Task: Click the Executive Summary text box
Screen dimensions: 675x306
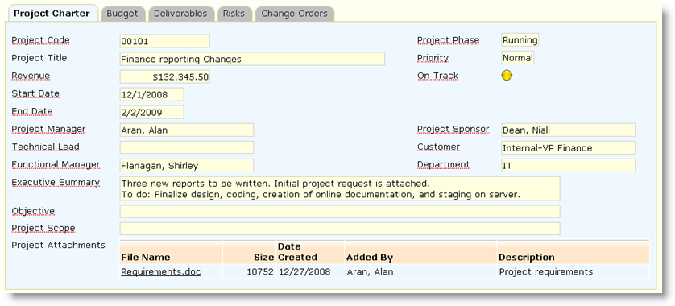Action: [x=340, y=188]
